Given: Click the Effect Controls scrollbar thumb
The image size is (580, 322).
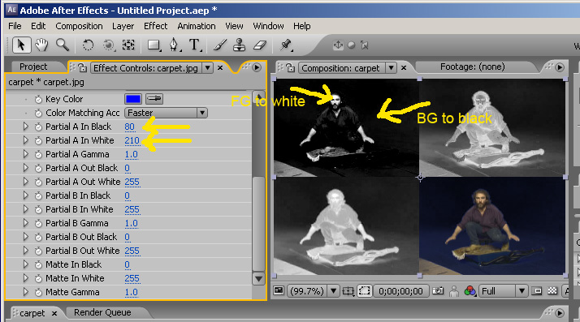Looking at the screenshot, I should point(258,224).
